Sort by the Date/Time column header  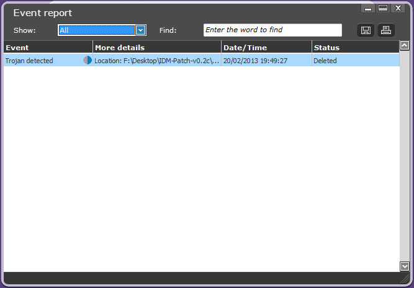[x=266, y=48]
